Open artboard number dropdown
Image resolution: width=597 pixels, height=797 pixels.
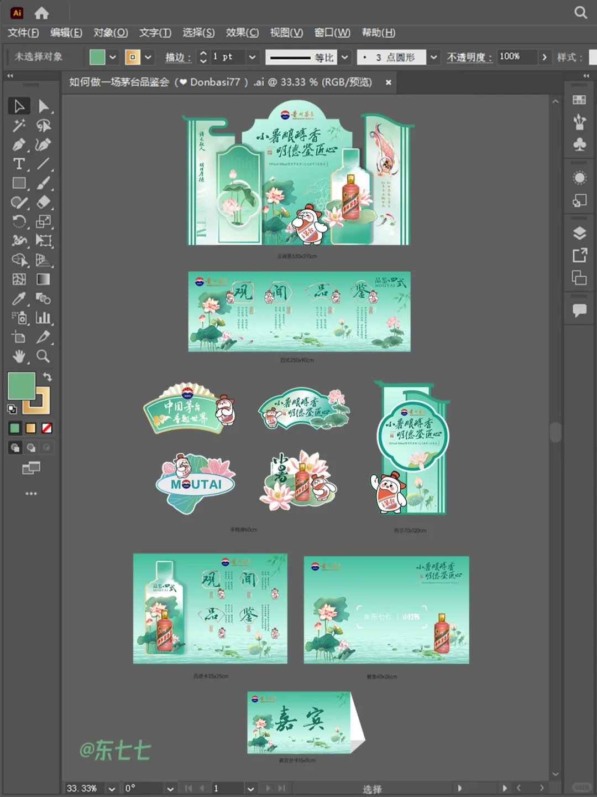250,789
